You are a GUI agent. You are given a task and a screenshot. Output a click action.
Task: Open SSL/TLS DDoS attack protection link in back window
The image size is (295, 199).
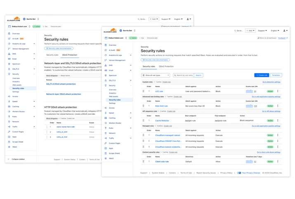[x=61, y=84]
